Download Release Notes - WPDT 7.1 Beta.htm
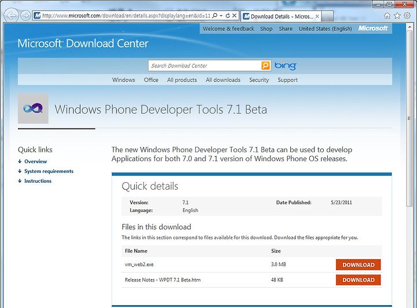Image resolution: width=417 pixels, height=308 pixels. point(358,280)
